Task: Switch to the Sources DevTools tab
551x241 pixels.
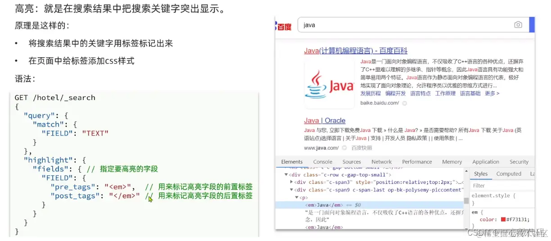Action: click(352, 162)
